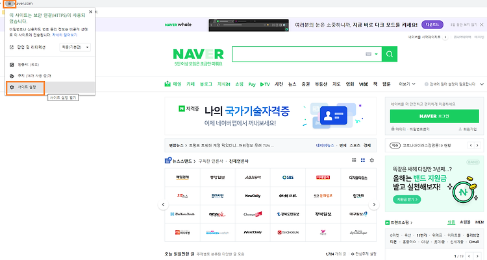The height and width of the screenshot is (260, 487).
Task: Select the MEN tab in trend shopping
Action: coord(479,222)
